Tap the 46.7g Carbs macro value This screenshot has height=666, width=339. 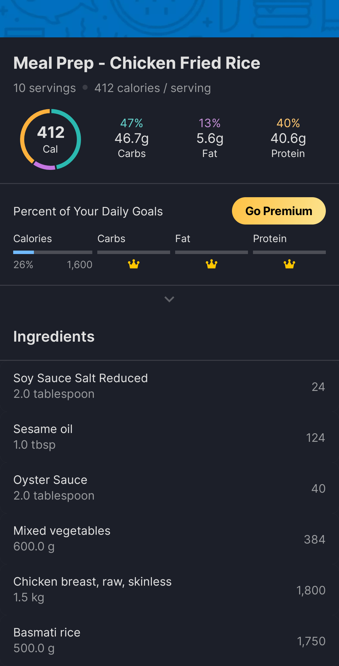click(x=132, y=138)
